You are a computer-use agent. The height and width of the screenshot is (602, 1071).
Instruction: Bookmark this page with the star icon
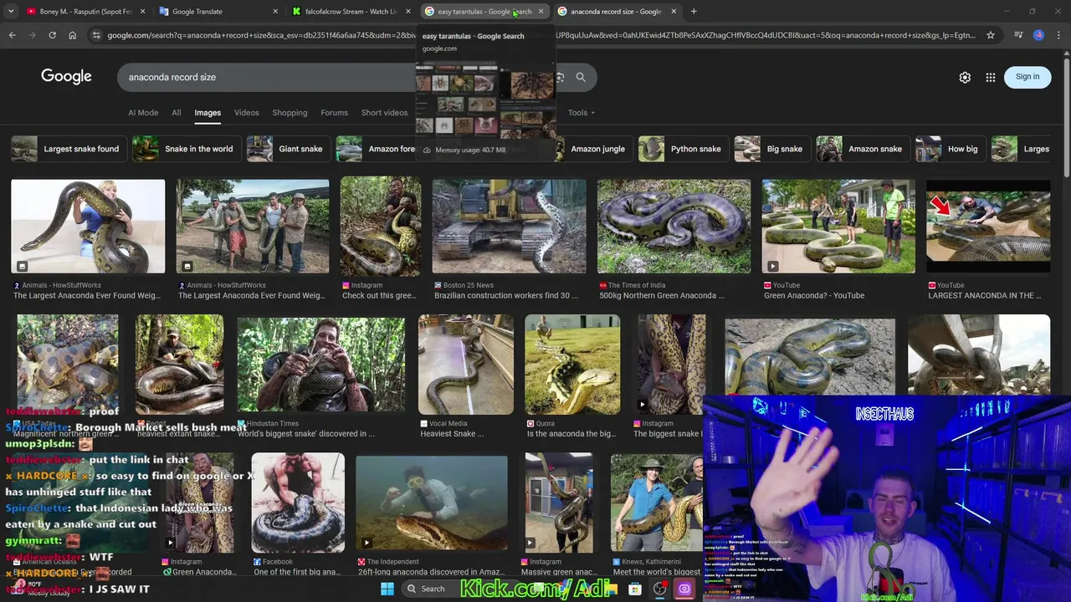coord(991,35)
